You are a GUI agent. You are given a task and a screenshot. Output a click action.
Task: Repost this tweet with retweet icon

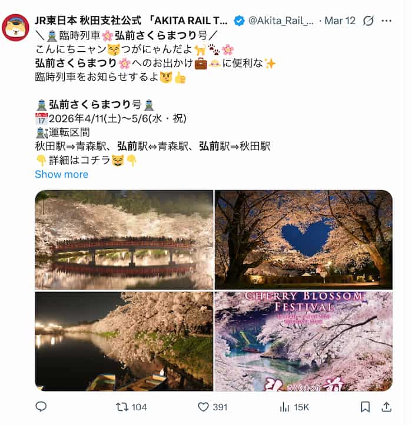click(x=122, y=407)
